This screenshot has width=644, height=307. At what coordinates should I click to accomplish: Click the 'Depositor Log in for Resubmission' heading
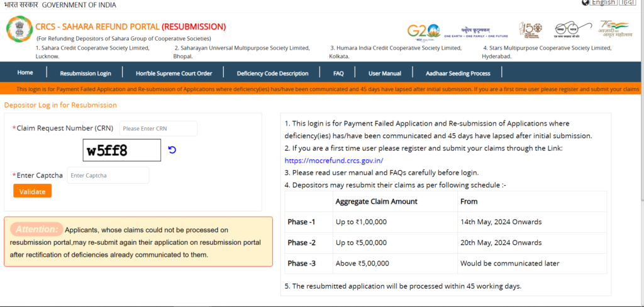(x=60, y=105)
